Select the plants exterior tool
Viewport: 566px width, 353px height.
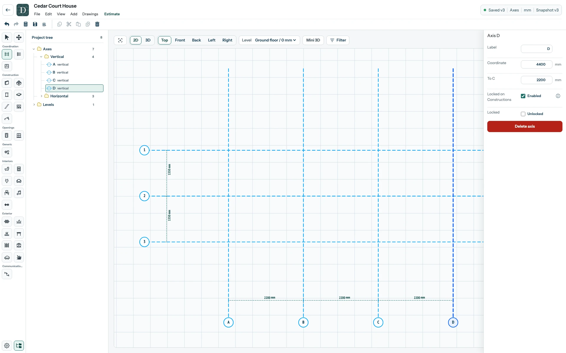(19, 257)
